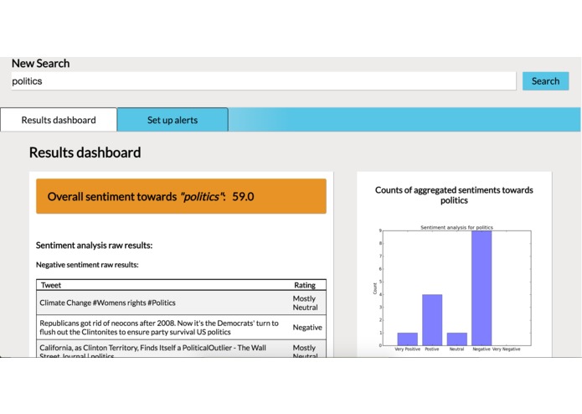Click the Search button
This screenshot has height=414, width=582.
tap(545, 81)
